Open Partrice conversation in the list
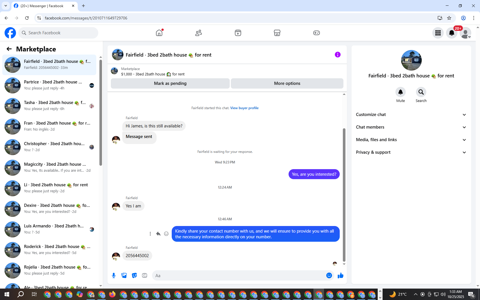Viewport: 480px width, 300px height. (49, 85)
